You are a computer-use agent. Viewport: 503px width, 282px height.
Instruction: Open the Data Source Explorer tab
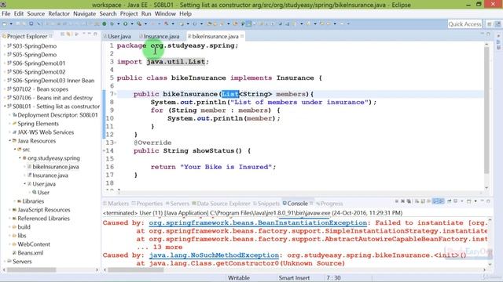click(221, 204)
